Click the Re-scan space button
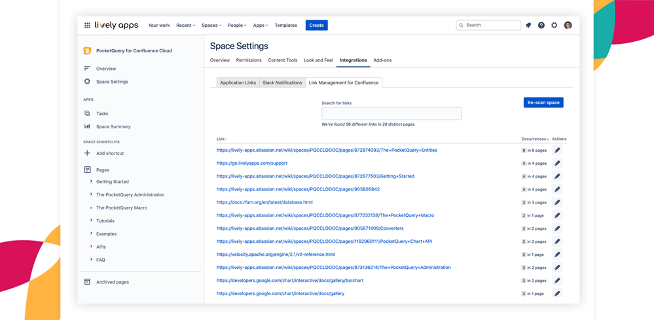Screen dimensions: 654x320 pyautogui.click(x=543, y=103)
